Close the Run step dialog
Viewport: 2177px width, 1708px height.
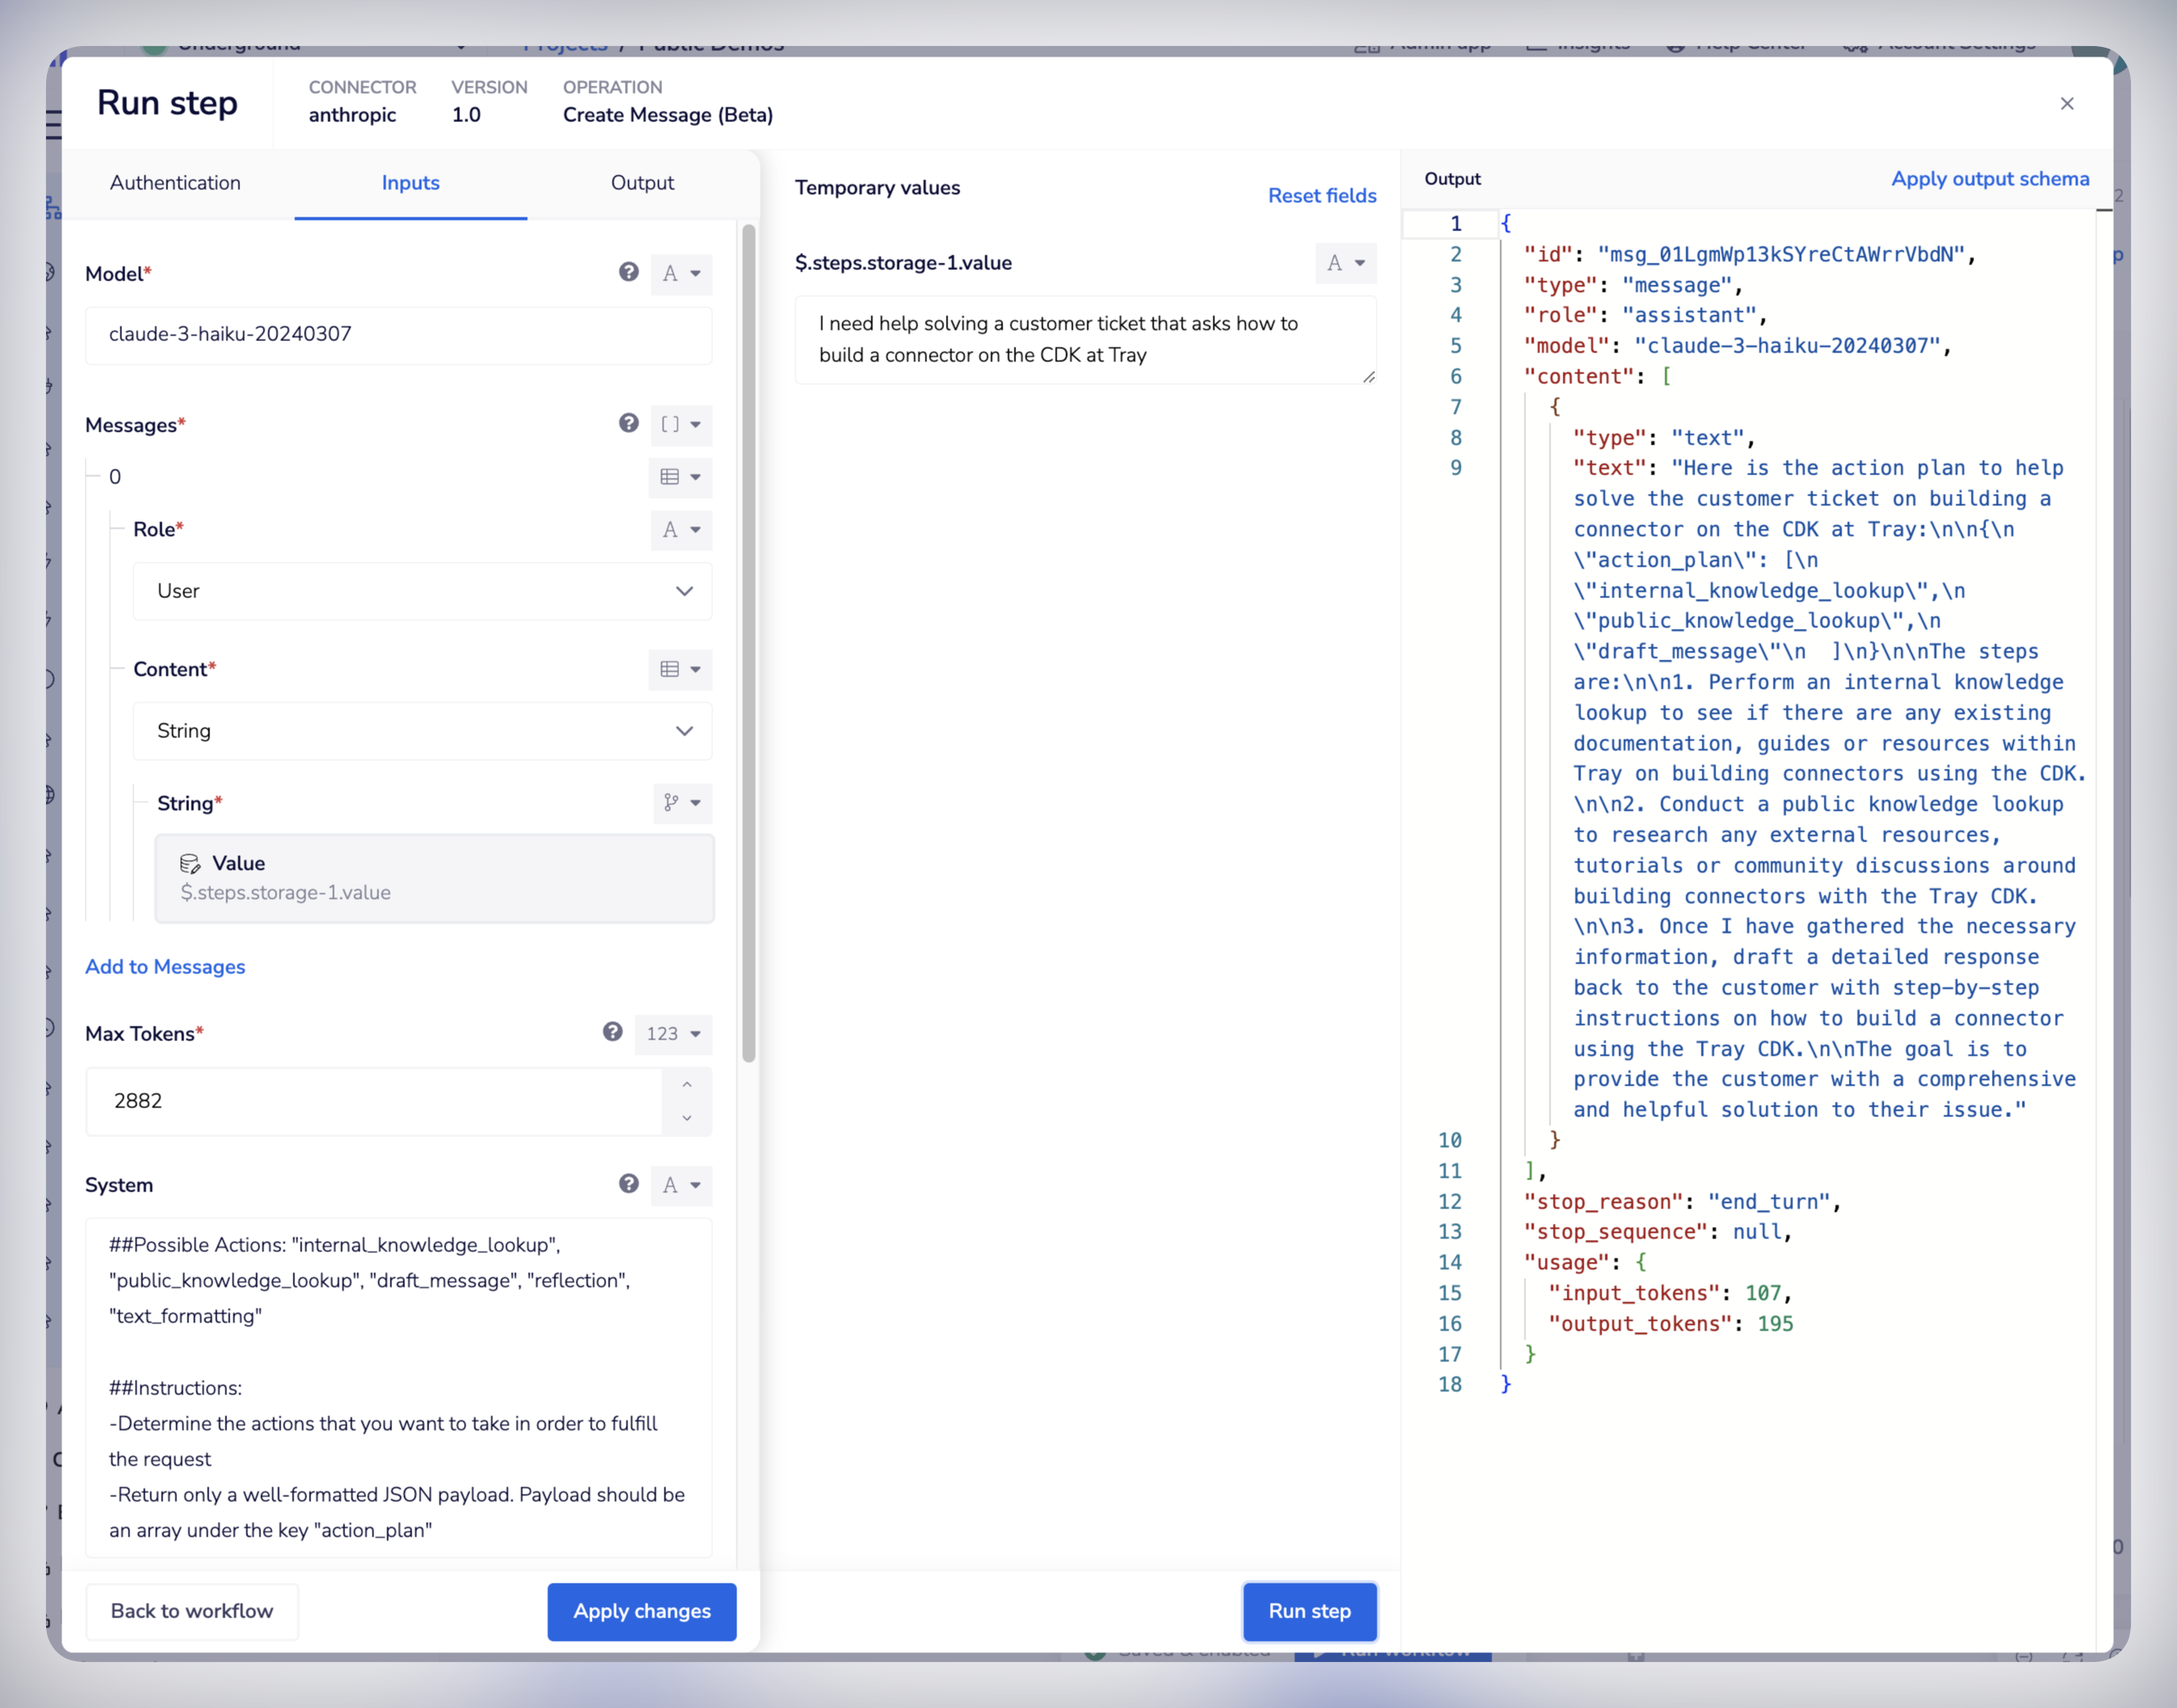click(2067, 104)
